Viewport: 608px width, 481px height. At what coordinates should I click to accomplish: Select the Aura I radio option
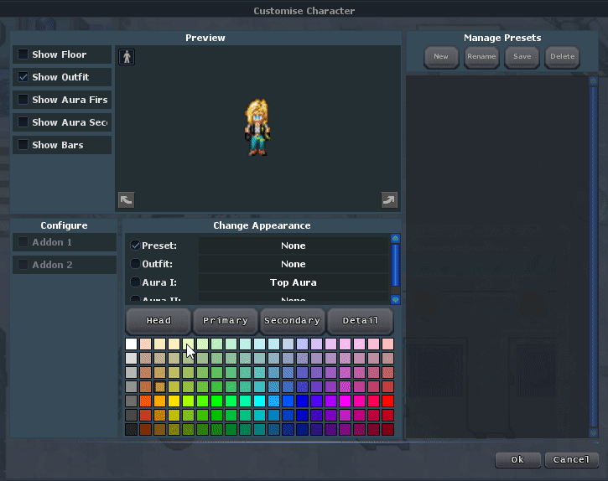[136, 282]
